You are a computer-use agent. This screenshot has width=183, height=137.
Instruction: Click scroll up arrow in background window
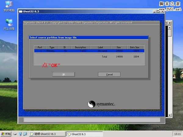pyautogui.click(x=170, y=28)
